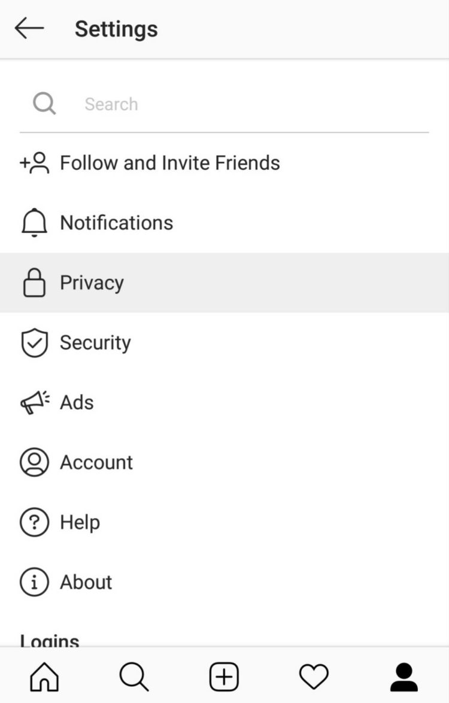The height and width of the screenshot is (703, 449).
Task: Open the Activity heart tab
Action: pos(314,677)
